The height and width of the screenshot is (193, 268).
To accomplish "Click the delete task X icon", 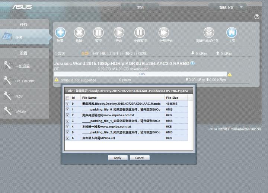I will (x=79, y=32).
